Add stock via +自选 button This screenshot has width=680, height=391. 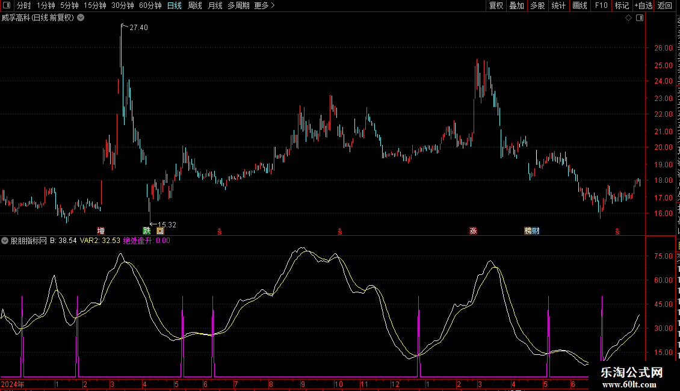(x=643, y=5)
